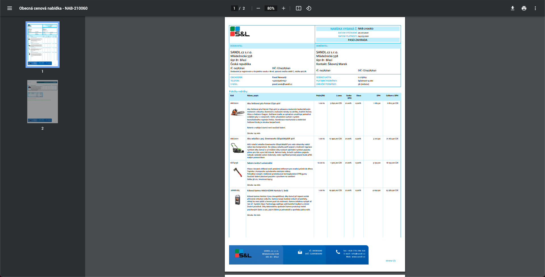The height and width of the screenshot is (277, 545).
Task: Click the chainsaw product image
Action: pos(238,113)
